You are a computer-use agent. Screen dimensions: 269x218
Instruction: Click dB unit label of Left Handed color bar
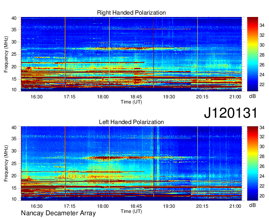[x=252, y=205]
